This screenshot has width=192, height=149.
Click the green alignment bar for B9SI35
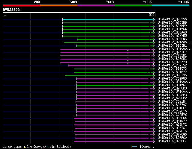pyautogui.click(x=109, y=76)
